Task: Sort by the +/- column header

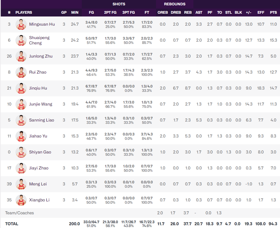Action: (x=249, y=12)
